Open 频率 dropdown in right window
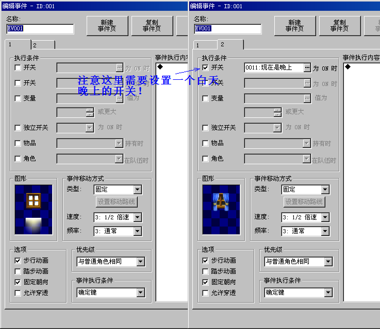This screenshot has width=380, height=329. point(306,231)
